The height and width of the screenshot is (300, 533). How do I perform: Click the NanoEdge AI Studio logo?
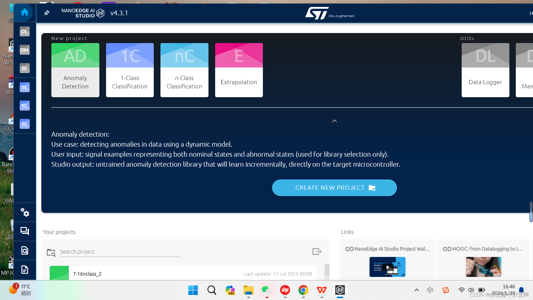point(83,13)
